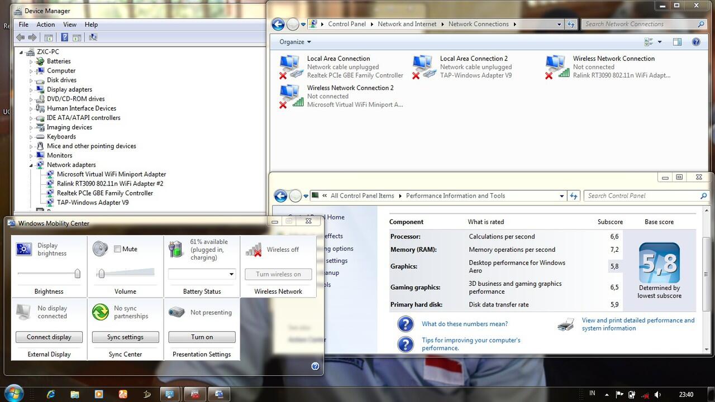
Task: Click the Local Area Connection adapter icon
Action: (x=292, y=66)
